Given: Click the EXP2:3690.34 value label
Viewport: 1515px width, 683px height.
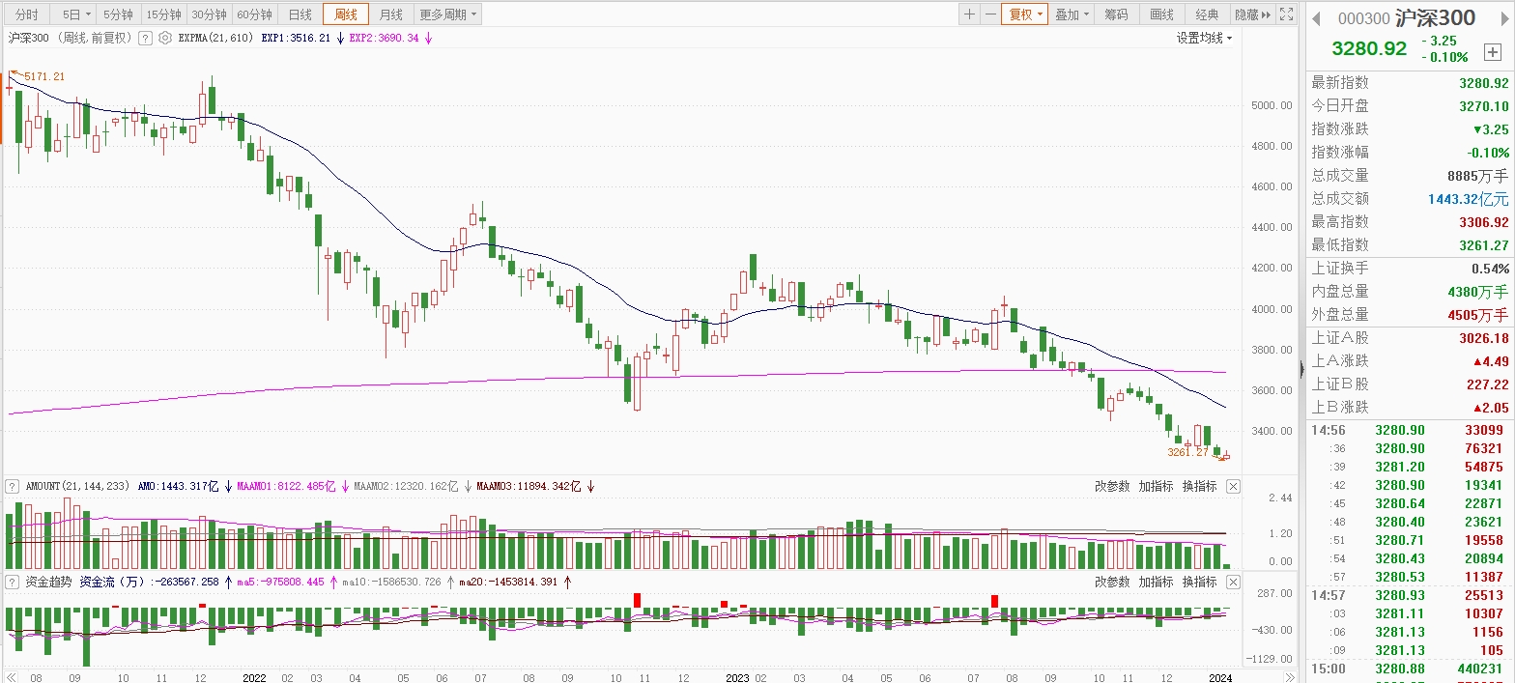Looking at the screenshot, I should coord(384,38).
